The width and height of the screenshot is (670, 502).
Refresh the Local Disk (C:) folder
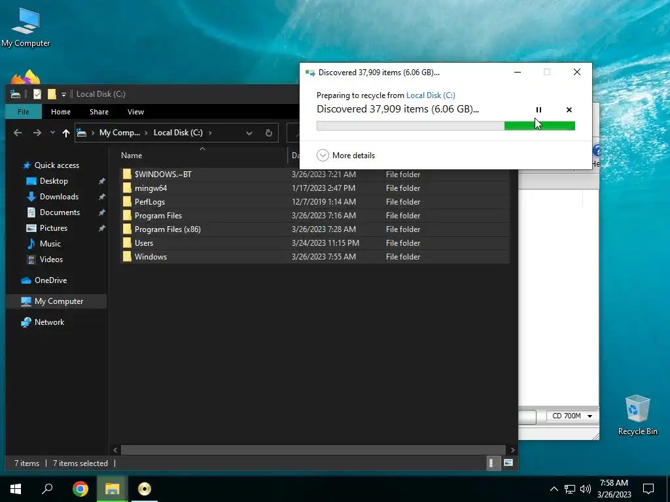coord(268,133)
